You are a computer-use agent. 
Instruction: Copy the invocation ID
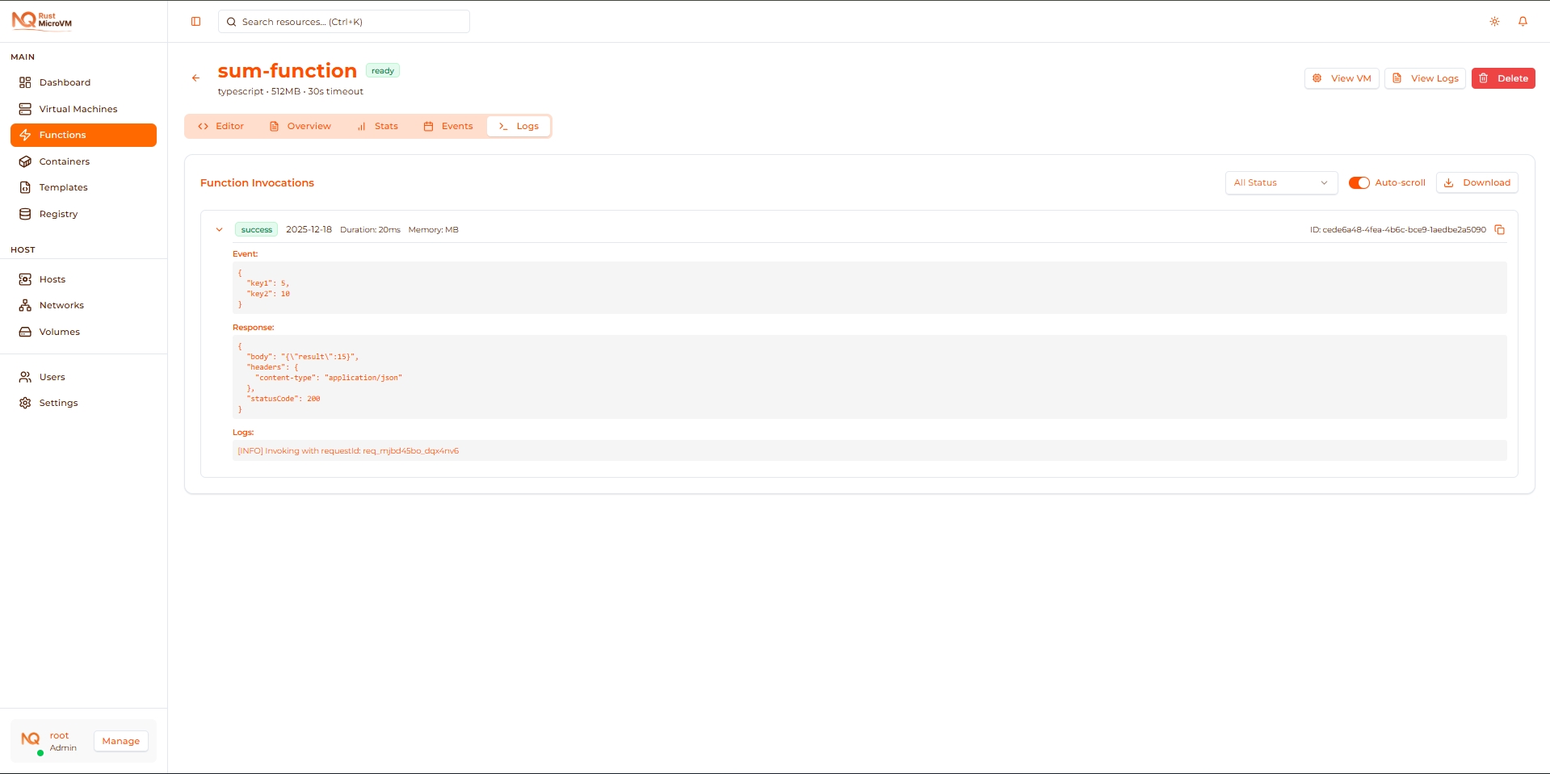pyautogui.click(x=1500, y=229)
